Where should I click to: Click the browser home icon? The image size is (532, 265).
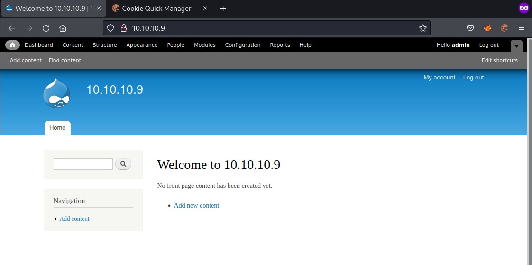click(x=63, y=28)
